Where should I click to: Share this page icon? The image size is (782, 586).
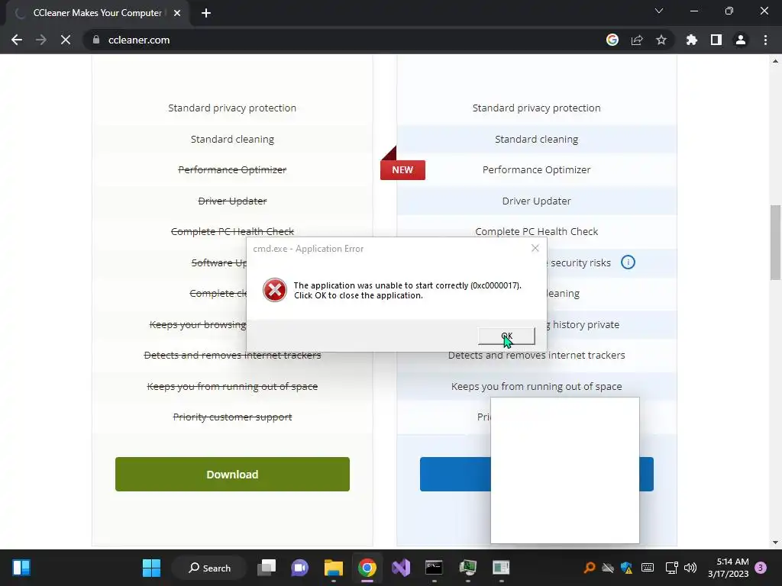tap(637, 40)
